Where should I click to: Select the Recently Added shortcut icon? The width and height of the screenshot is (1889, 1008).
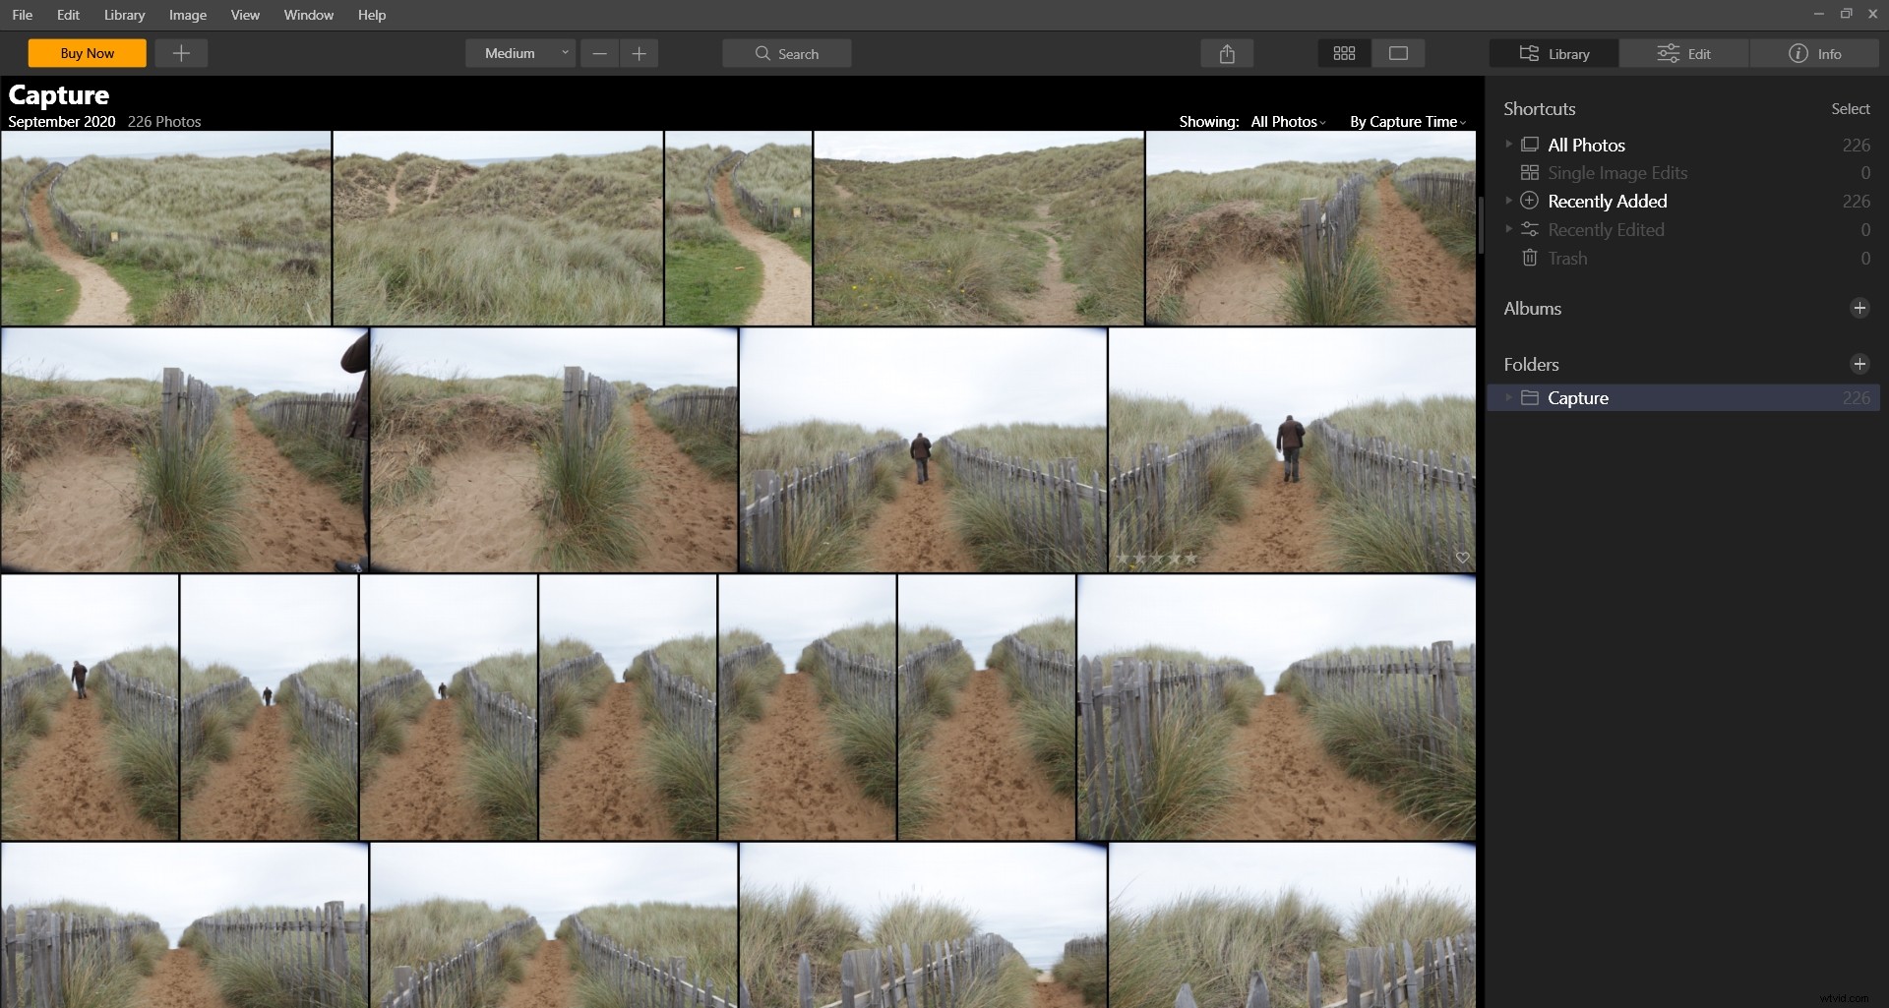click(1531, 201)
